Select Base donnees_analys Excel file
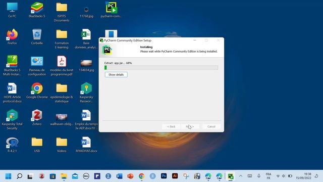323x182 pixels. click(x=86, y=39)
